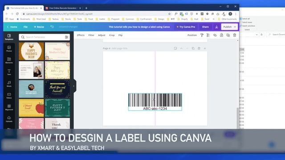Viewport: 285px width, 160px height.
Task: Click the trash Delete icon in top toolbar
Action: coord(235,35)
